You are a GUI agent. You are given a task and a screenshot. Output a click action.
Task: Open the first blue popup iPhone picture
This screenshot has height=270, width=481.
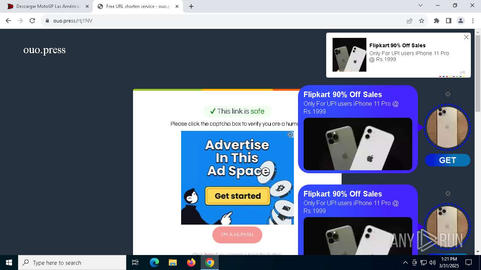pos(358,144)
